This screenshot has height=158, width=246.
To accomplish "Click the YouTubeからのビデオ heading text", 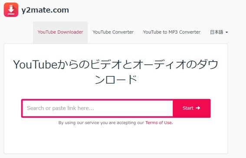I will point(116,72).
